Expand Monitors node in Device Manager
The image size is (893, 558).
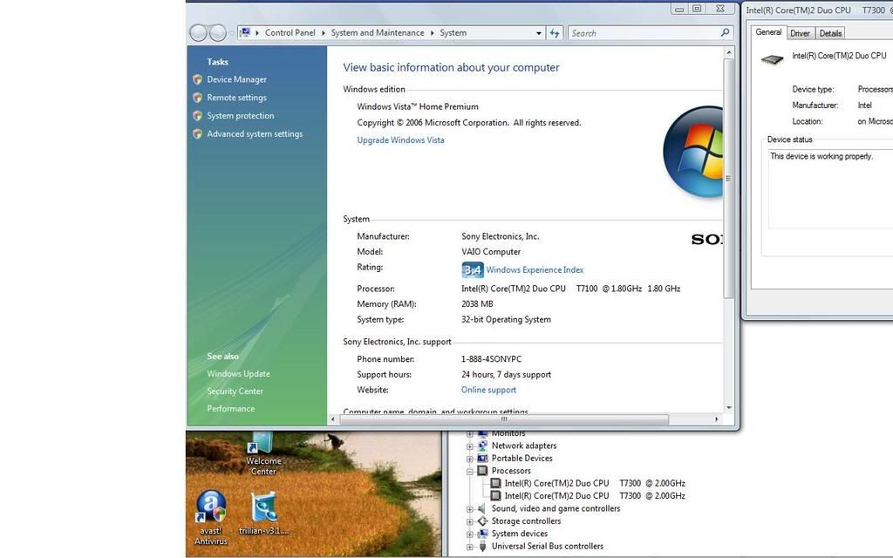470,434
